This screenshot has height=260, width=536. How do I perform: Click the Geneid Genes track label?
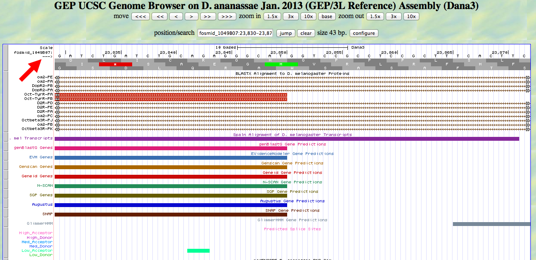pos(37,176)
